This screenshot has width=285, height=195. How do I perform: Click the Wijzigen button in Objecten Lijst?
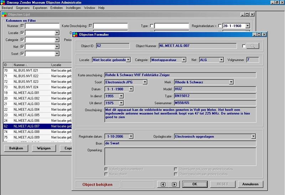(x=43, y=148)
